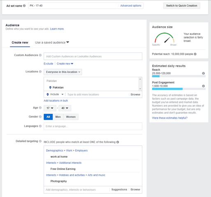Image resolution: width=211 pixels, height=197 pixels.
Task: Click Switch to Quick Creation button
Action: (x=182, y=6)
